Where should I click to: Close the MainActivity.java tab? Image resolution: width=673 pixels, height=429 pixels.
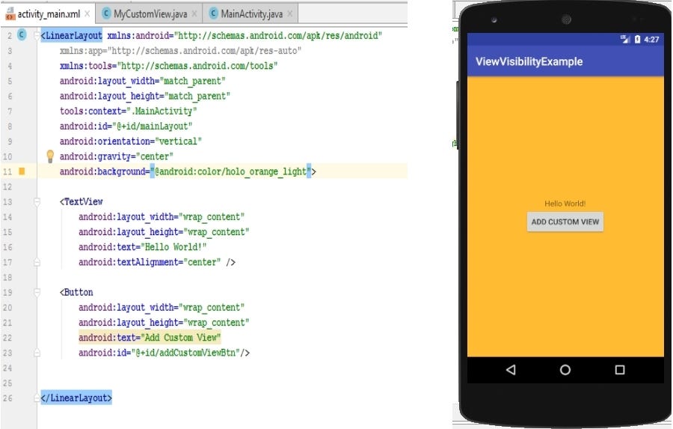pos(289,13)
